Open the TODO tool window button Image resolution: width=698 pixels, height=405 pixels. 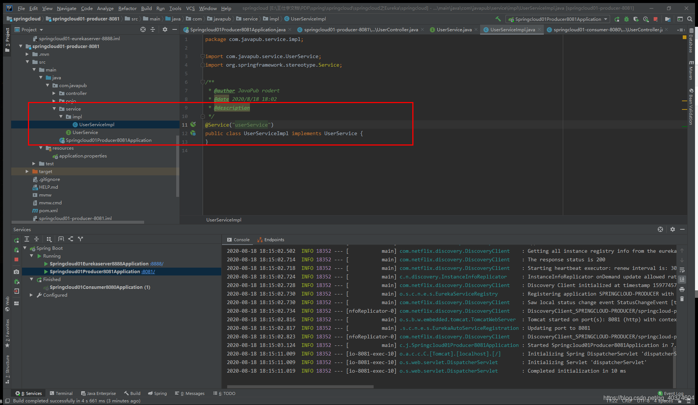pyautogui.click(x=224, y=393)
